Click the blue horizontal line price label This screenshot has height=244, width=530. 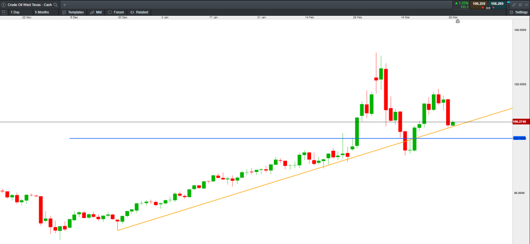[x=521, y=138]
